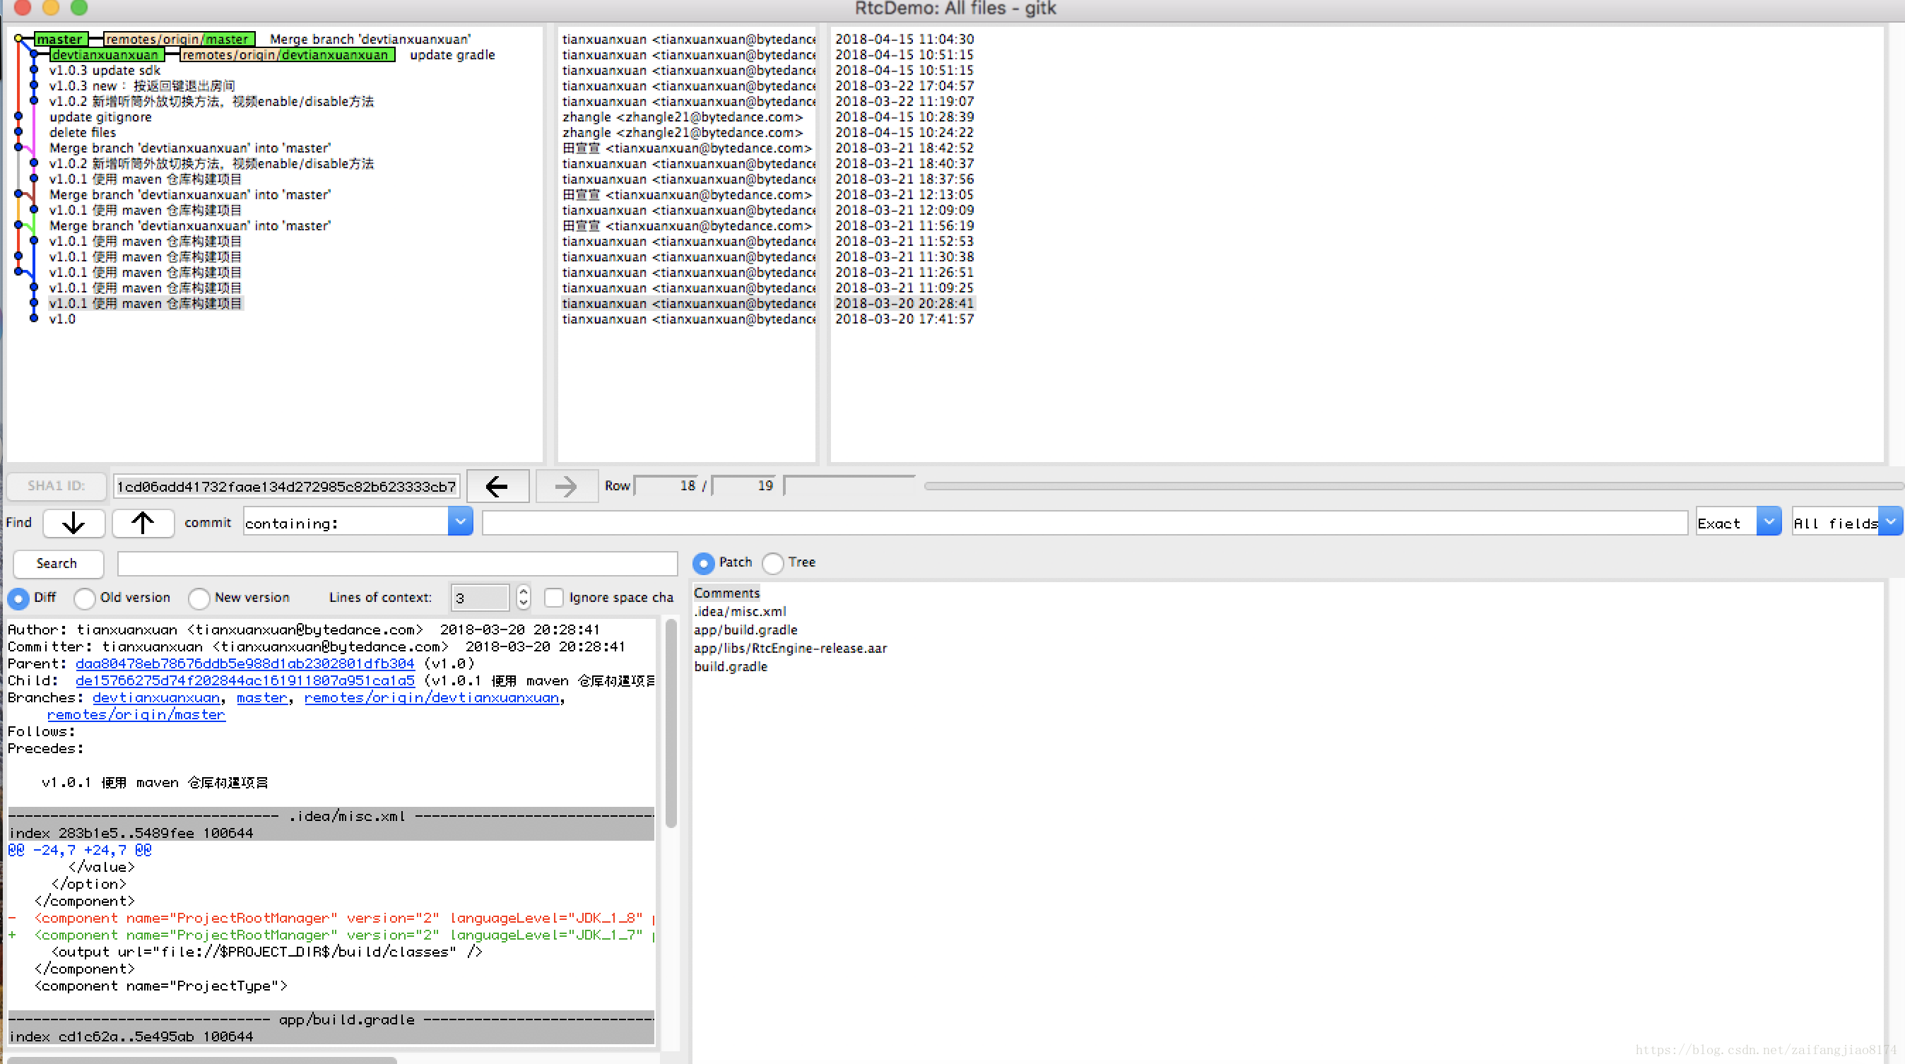Click the date 2018-04-15 11:04:30

[904, 39]
